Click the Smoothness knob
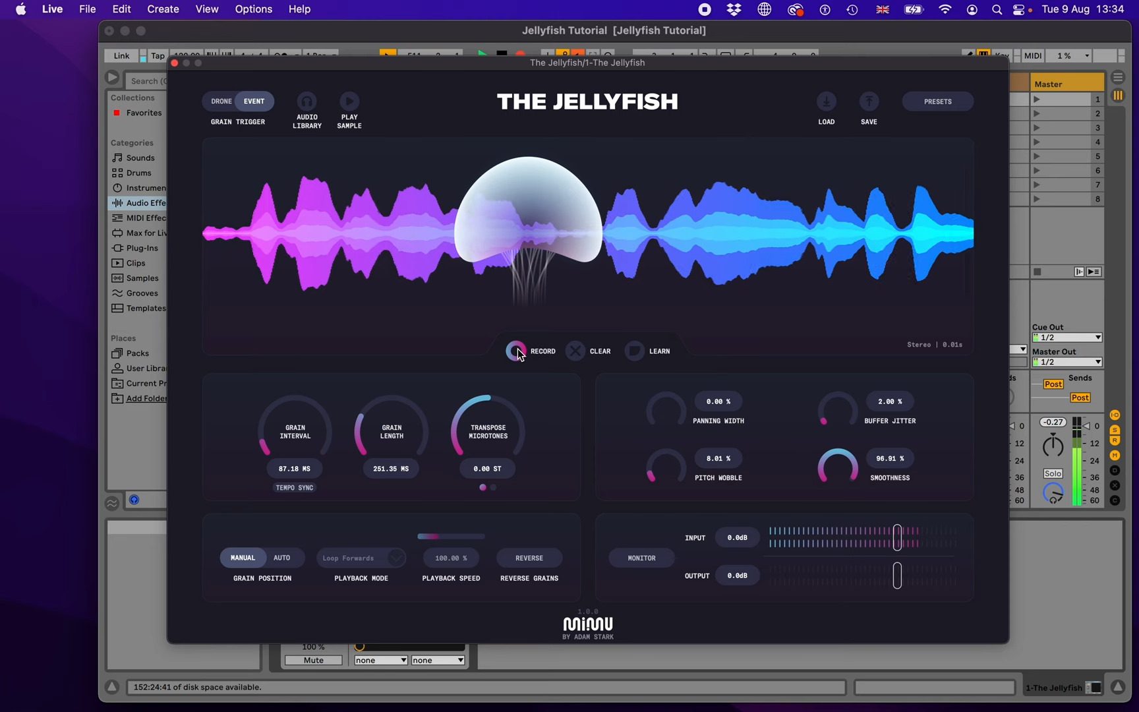The width and height of the screenshot is (1139, 712). pyautogui.click(x=838, y=467)
